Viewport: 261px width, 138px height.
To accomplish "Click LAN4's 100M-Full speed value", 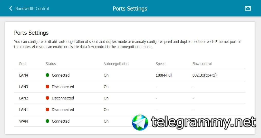I will click(164, 75).
